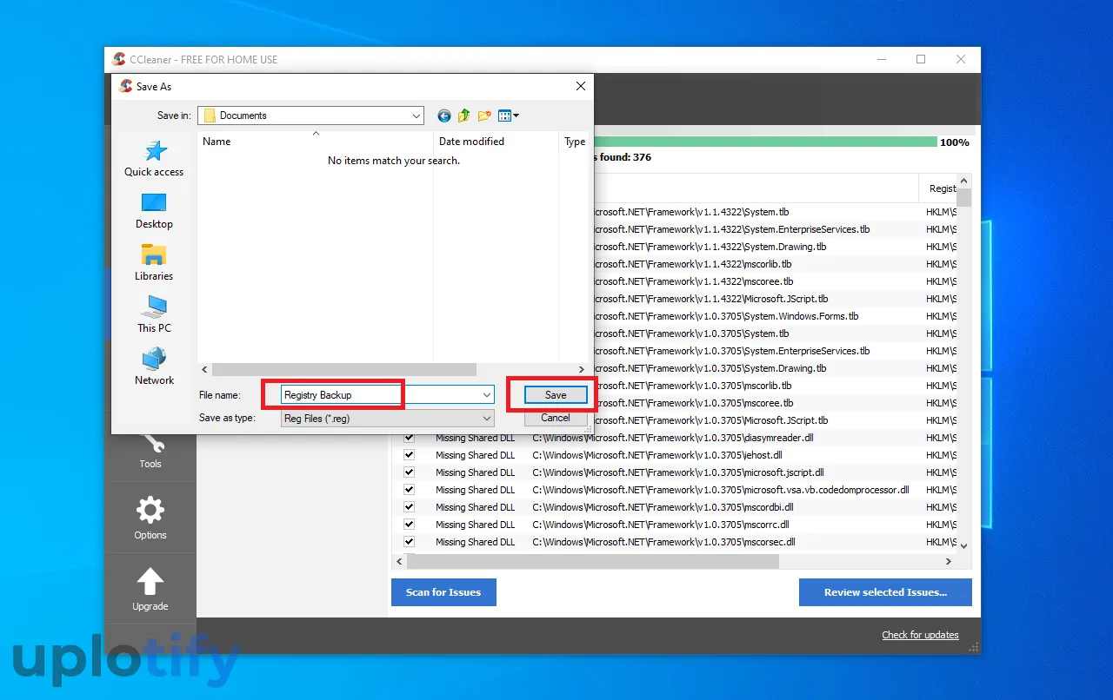Click Missing Shared DLL in the mscorsec.dll row
Image resolution: width=1113 pixels, height=700 pixels.
click(475, 542)
